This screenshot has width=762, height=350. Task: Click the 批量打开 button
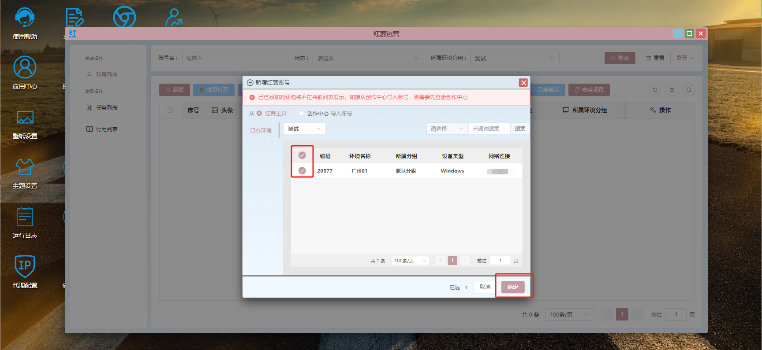tap(214, 90)
